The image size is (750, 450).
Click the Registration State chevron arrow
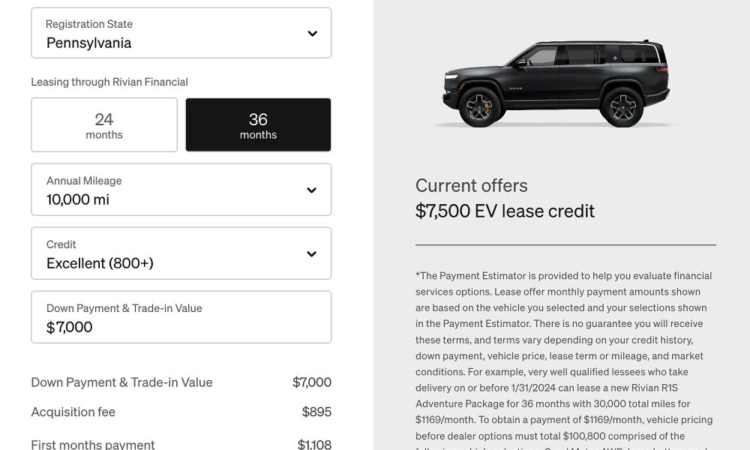(x=312, y=34)
